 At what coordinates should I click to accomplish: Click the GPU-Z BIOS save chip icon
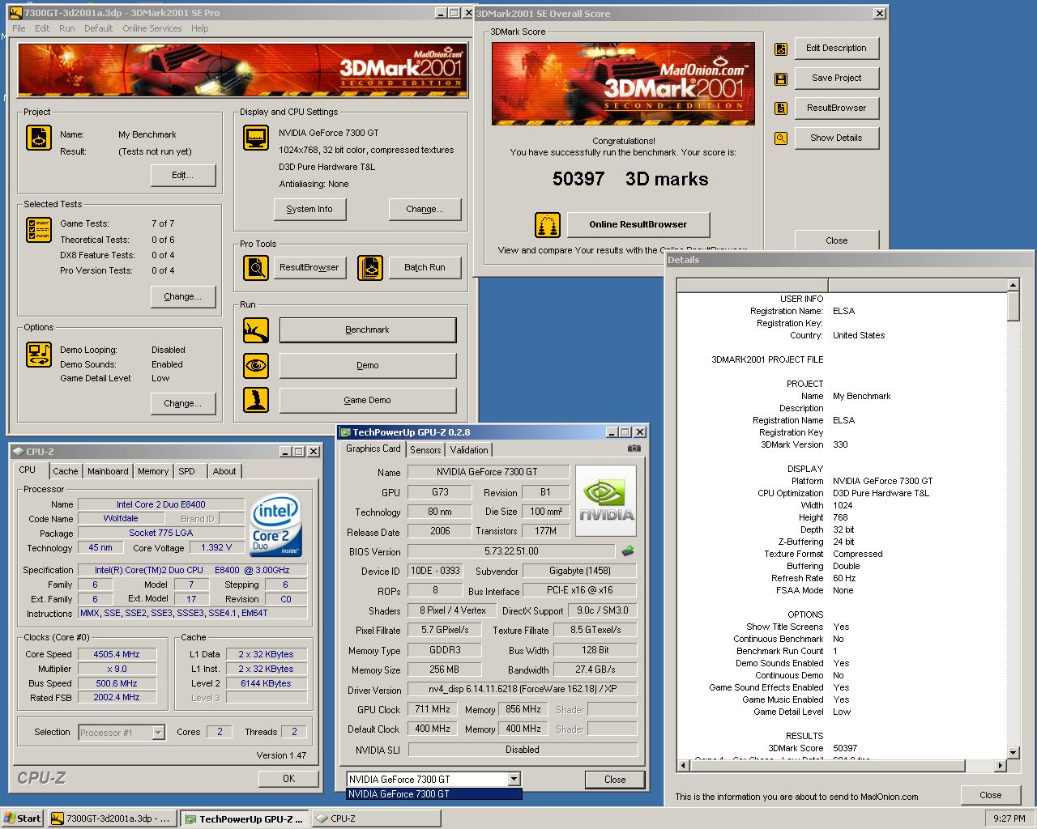pos(628,551)
